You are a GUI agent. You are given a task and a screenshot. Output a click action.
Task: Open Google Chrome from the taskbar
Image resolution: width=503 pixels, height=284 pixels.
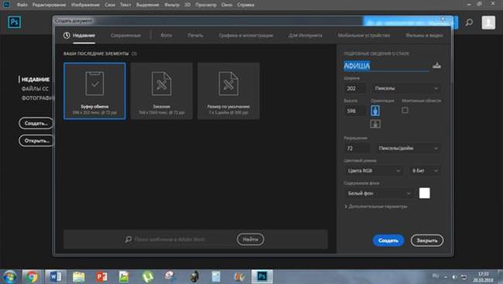(32, 276)
